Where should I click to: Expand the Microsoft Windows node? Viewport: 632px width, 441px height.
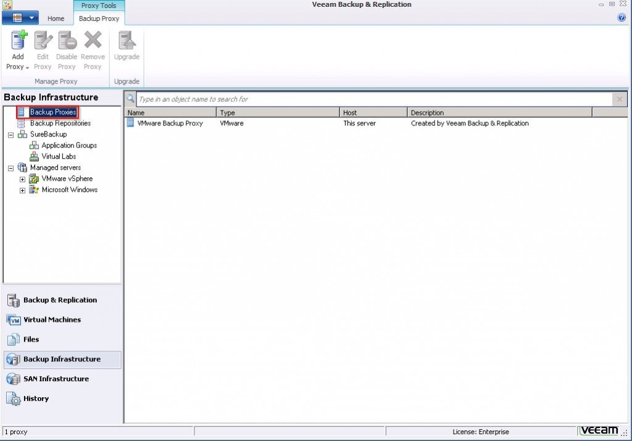(x=22, y=190)
